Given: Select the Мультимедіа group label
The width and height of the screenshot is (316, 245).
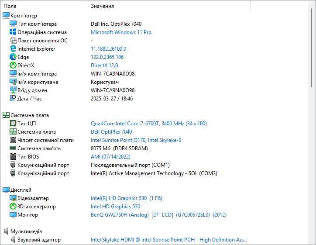Looking at the screenshot, I should click(26, 231).
